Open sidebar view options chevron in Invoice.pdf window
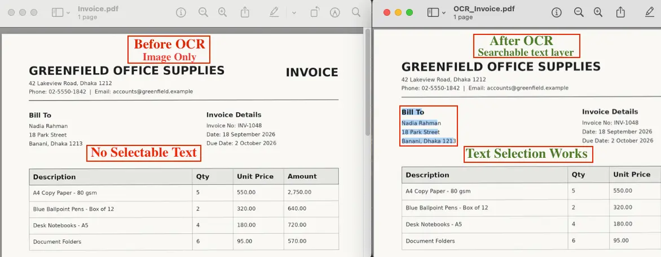Viewport: 661px width, 257px height. [68, 13]
